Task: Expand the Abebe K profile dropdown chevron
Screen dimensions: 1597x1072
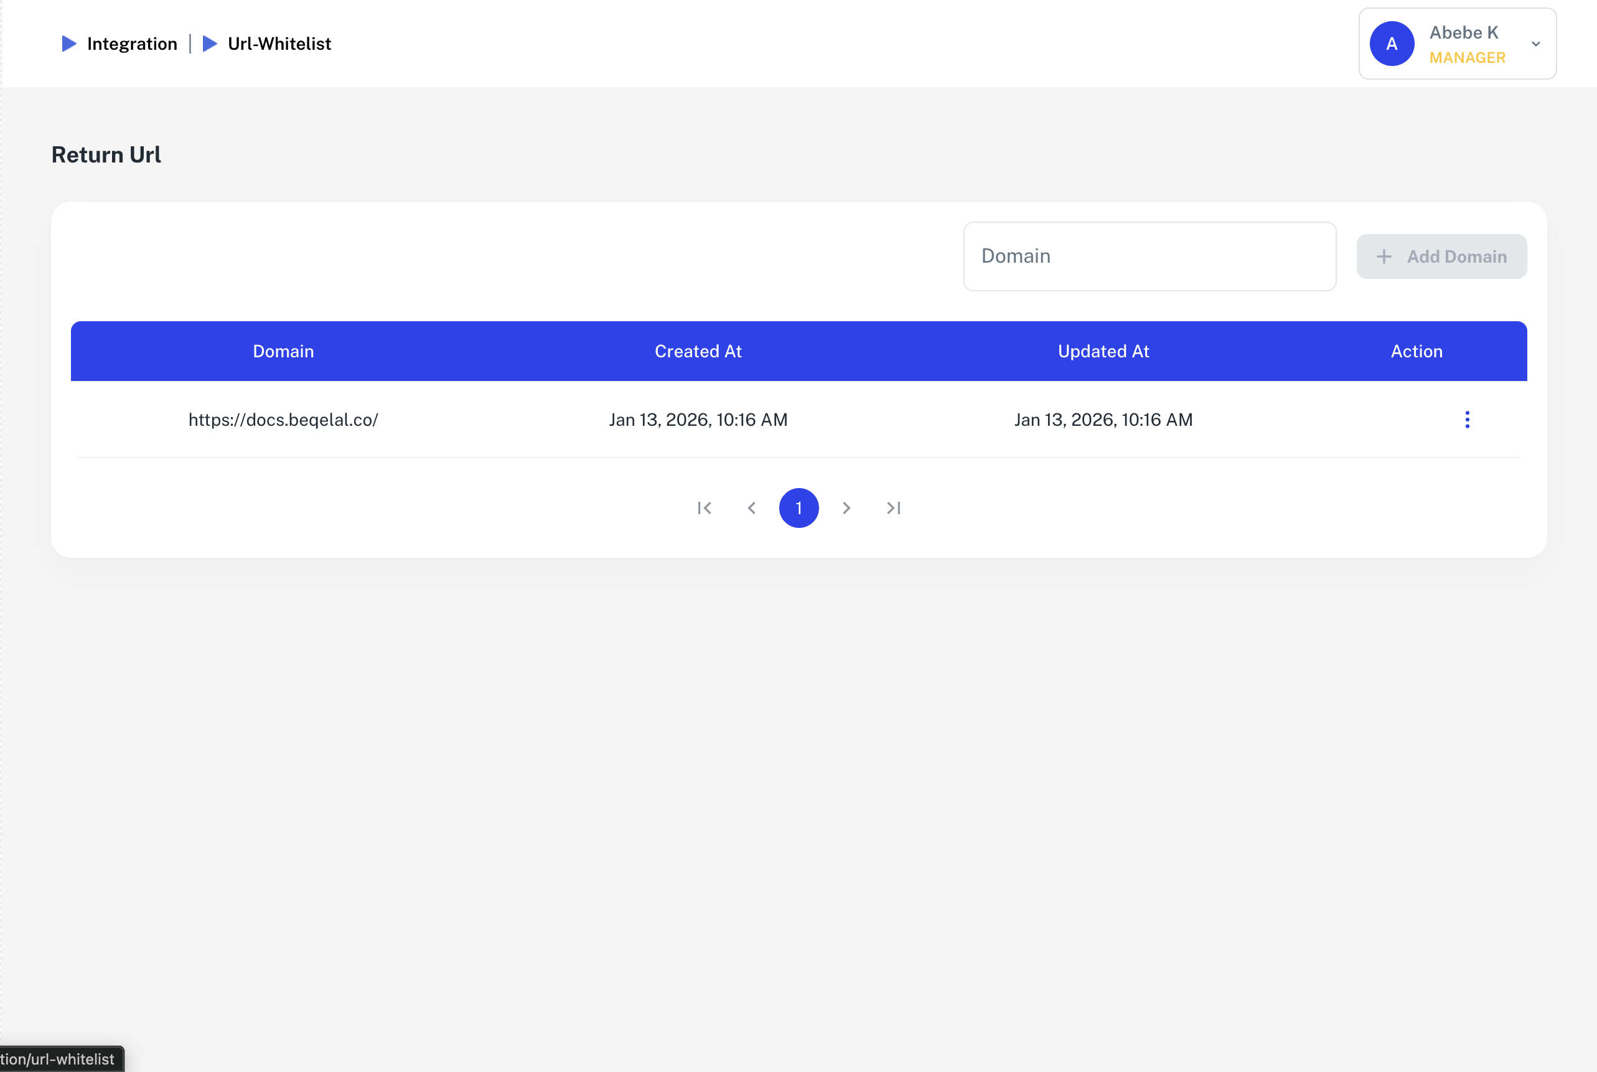Action: pos(1535,44)
